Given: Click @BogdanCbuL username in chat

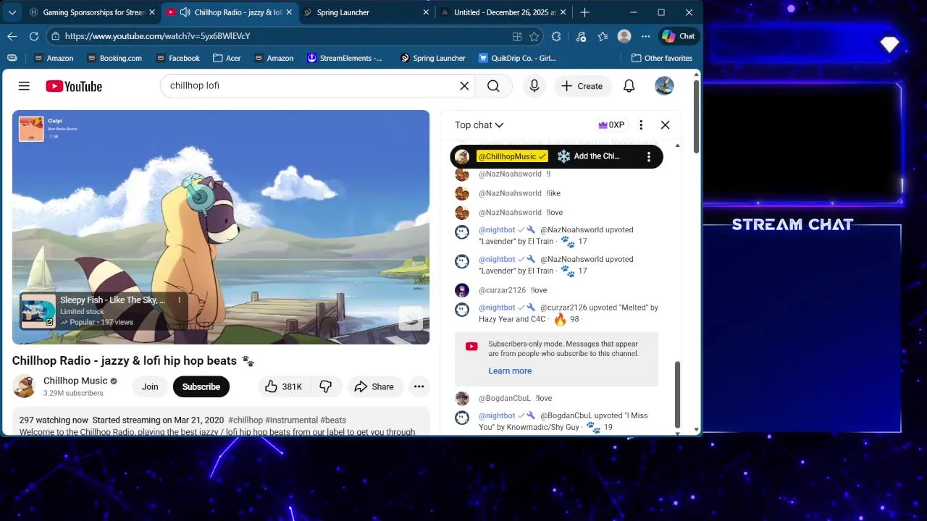Looking at the screenshot, I should click(x=505, y=398).
